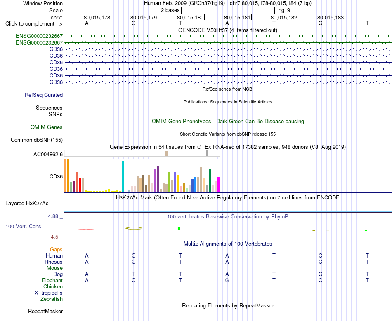Click the '2 bases' scale bar text

pyautogui.click(x=170, y=10)
